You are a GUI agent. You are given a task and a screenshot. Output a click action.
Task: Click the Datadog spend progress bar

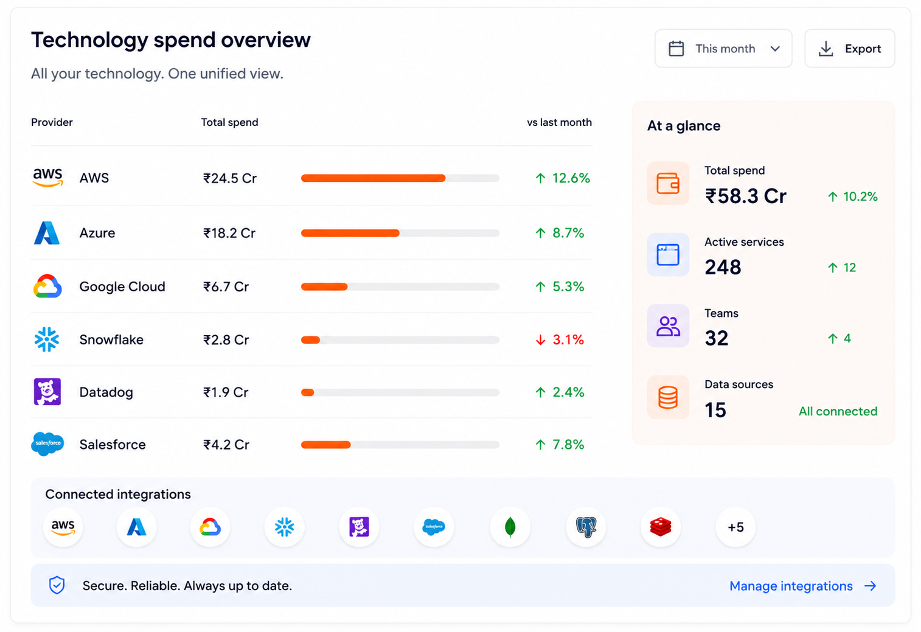pyautogui.click(x=400, y=392)
